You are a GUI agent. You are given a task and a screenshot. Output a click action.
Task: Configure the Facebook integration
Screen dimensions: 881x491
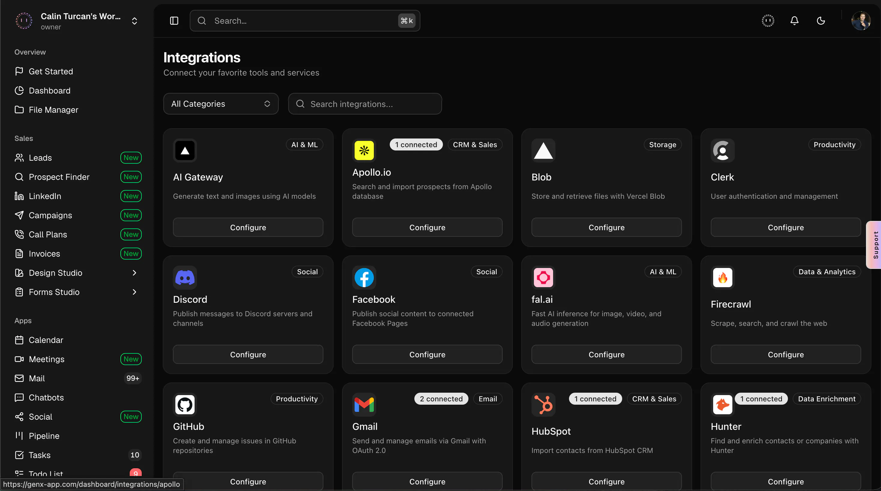(427, 354)
